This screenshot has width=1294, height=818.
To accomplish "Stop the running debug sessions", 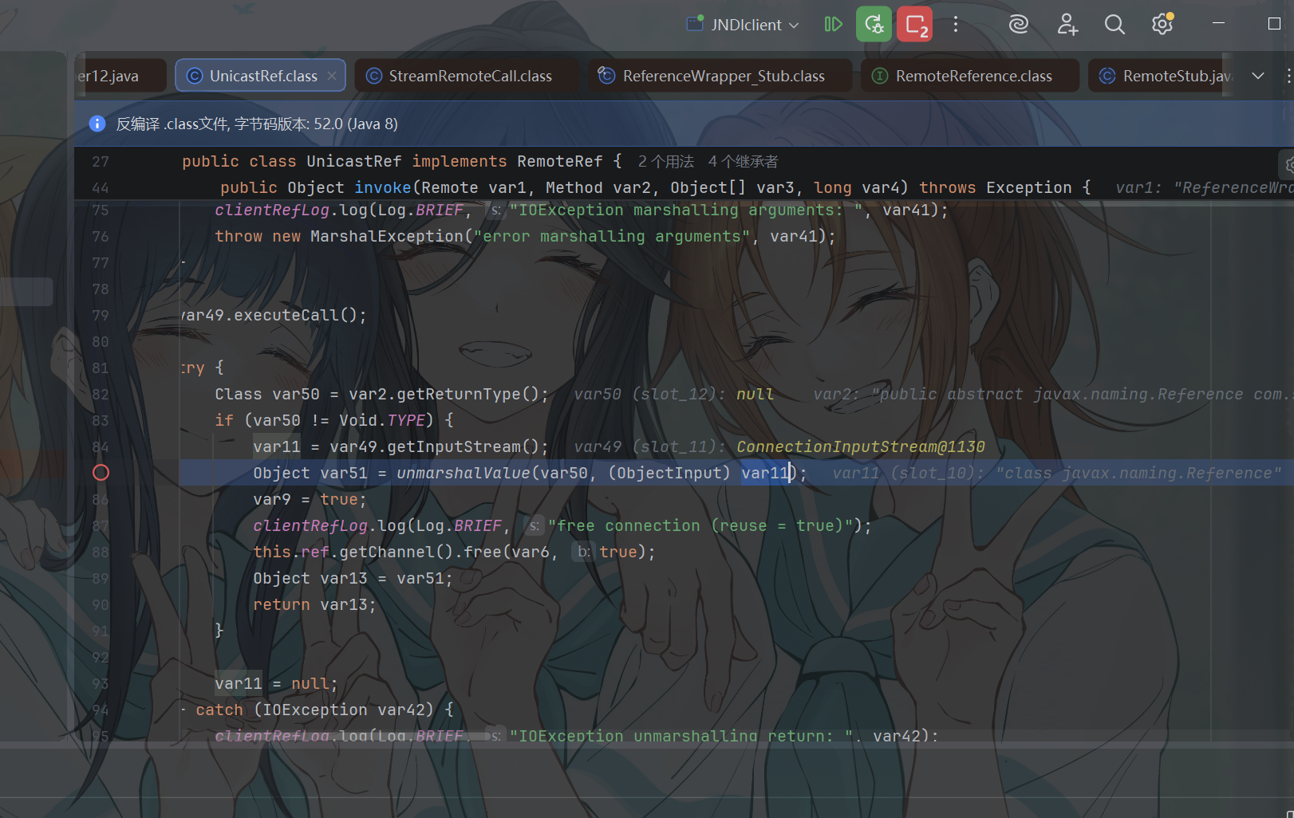I will click(914, 25).
